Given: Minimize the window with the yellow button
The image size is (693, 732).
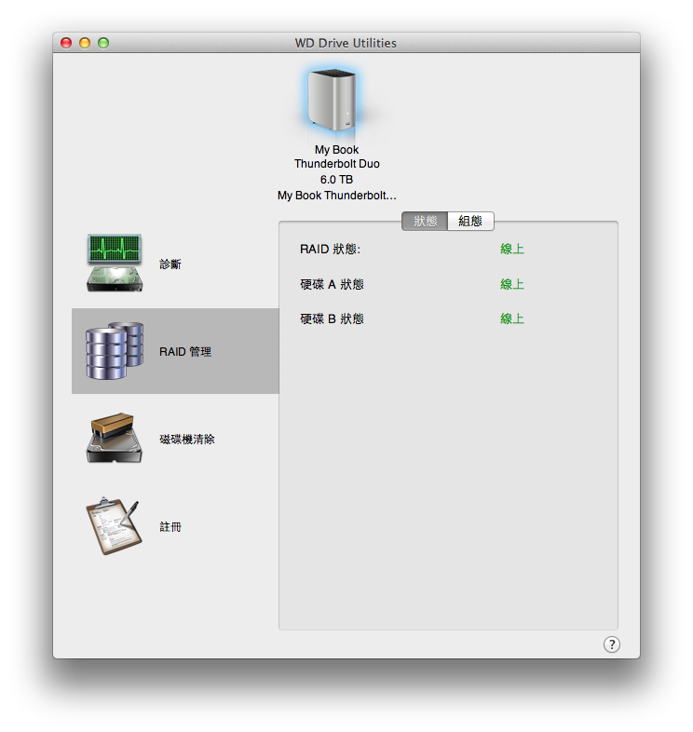Looking at the screenshot, I should pyautogui.click(x=85, y=43).
